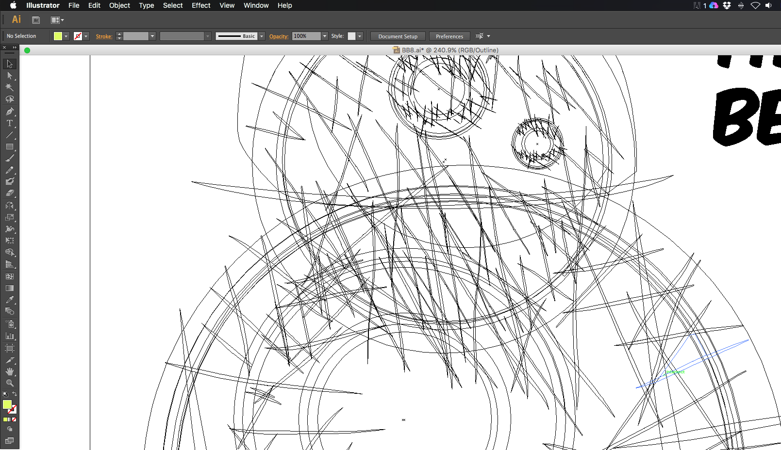Open the Opacity percentage dropdown

325,36
